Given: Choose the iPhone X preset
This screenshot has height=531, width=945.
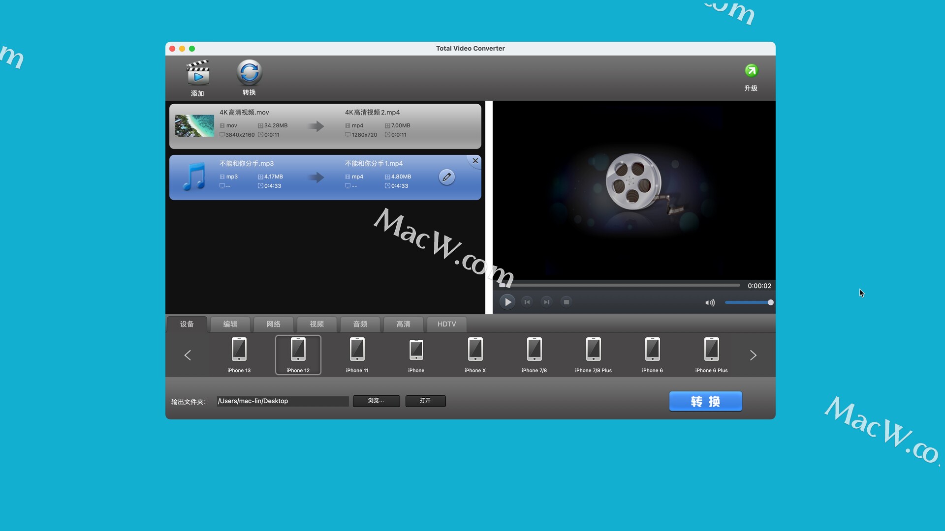Looking at the screenshot, I should (x=475, y=355).
